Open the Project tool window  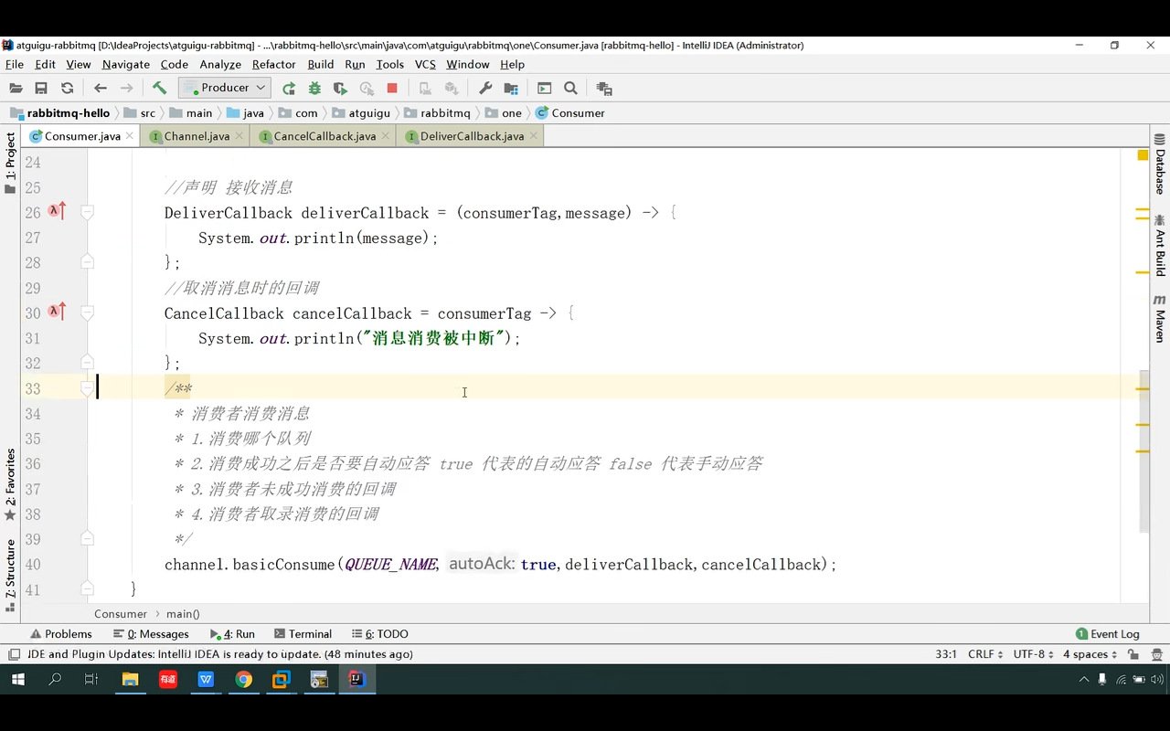coord(10,163)
